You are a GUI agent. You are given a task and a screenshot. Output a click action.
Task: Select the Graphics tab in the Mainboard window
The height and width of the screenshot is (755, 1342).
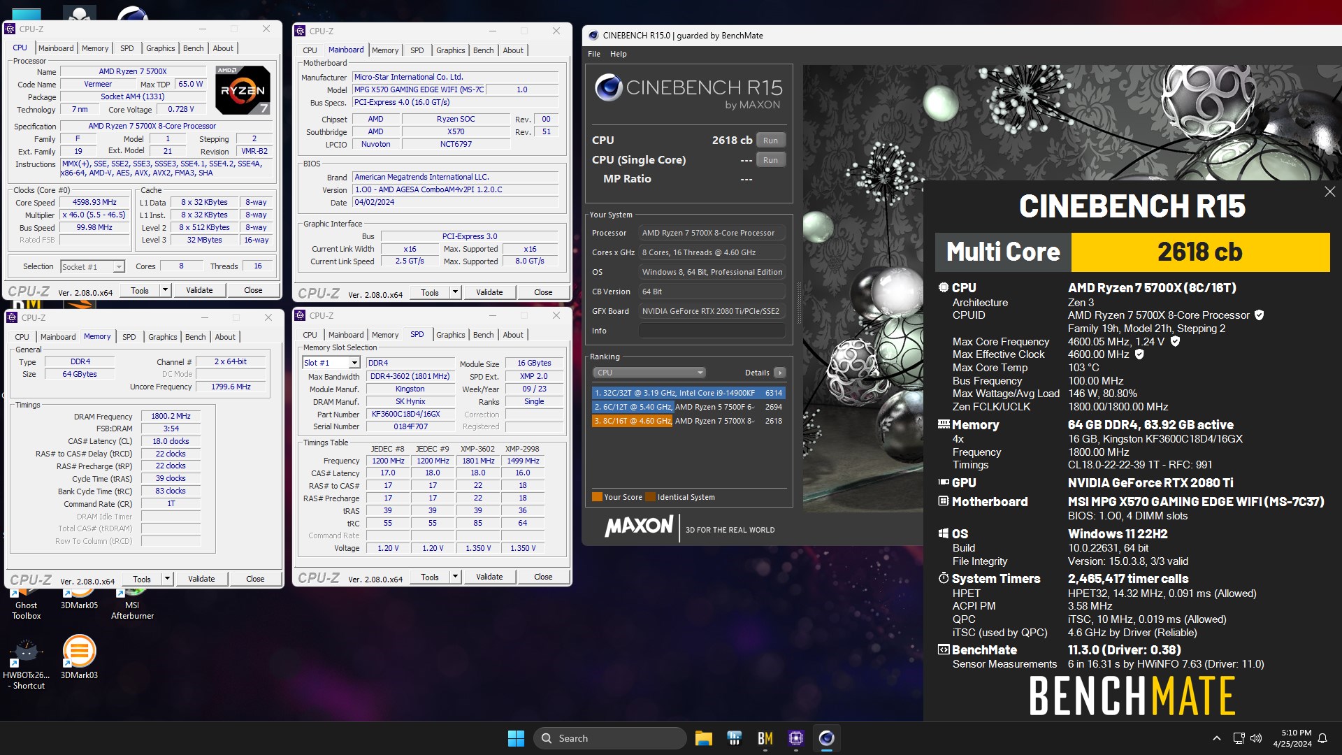pyautogui.click(x=451, y=50)
